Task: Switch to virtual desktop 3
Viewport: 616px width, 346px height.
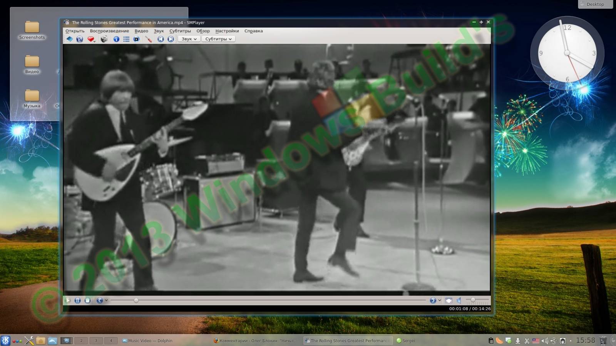Action: [x=96, y=340]
